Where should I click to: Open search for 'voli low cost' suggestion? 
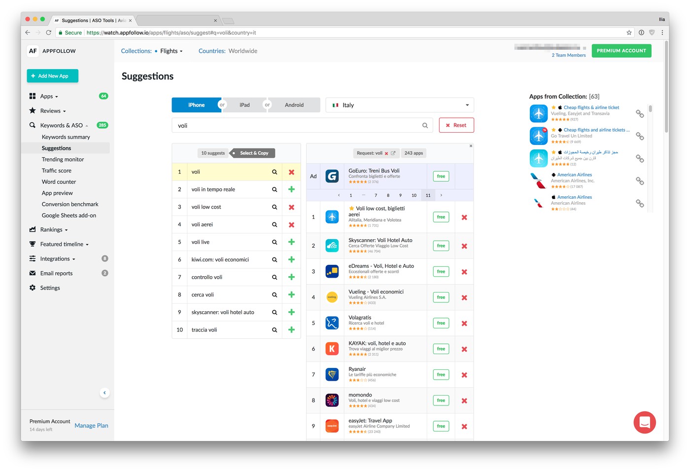tap(275, 207)
